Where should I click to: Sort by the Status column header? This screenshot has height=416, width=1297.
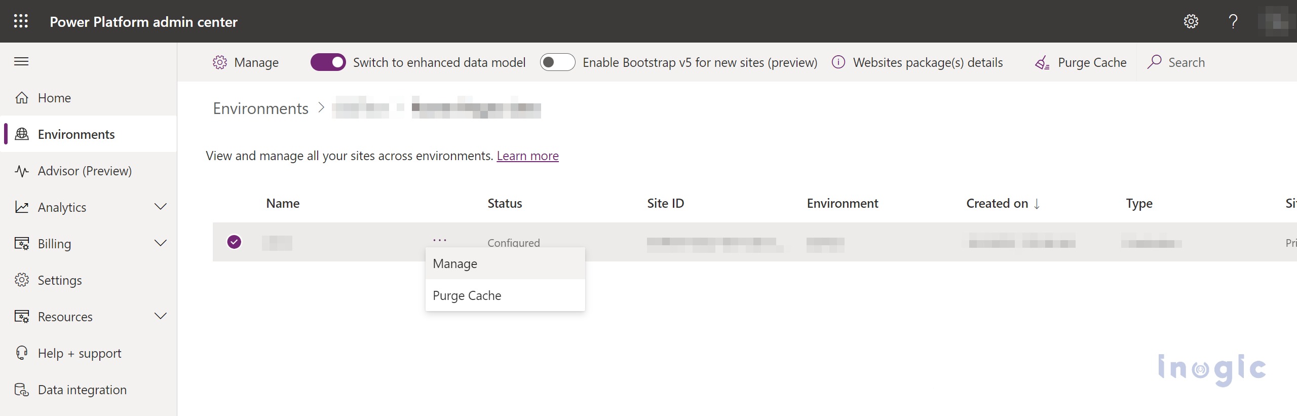click(x=505, y=204)
